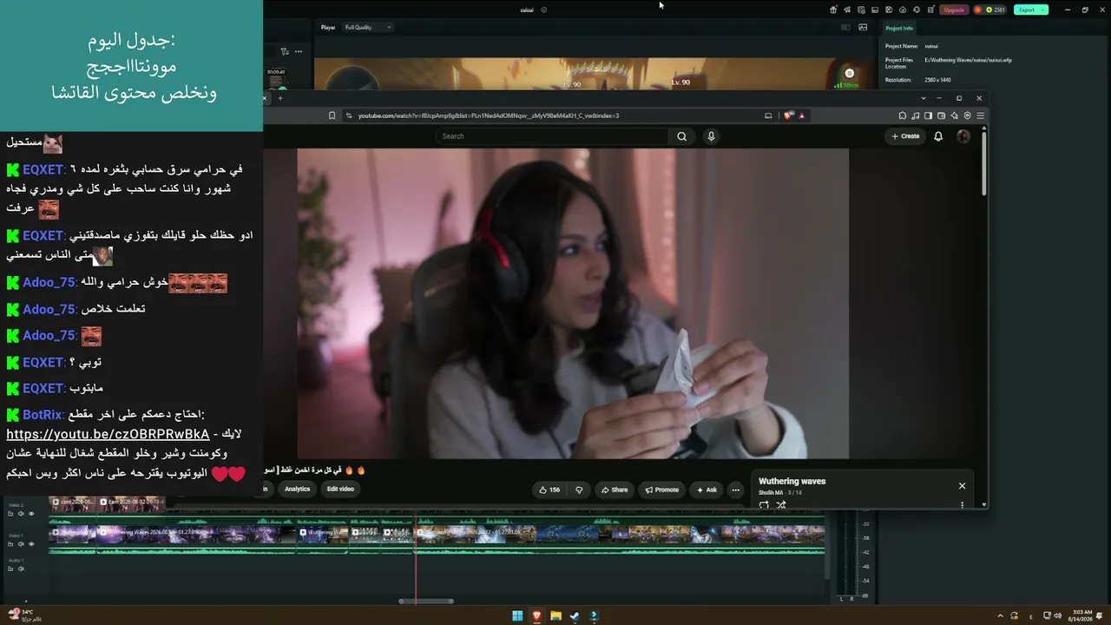The image size is (1111, 625).
Task: Toggle visibility of the Video 2 track
Action: (31, 514)
